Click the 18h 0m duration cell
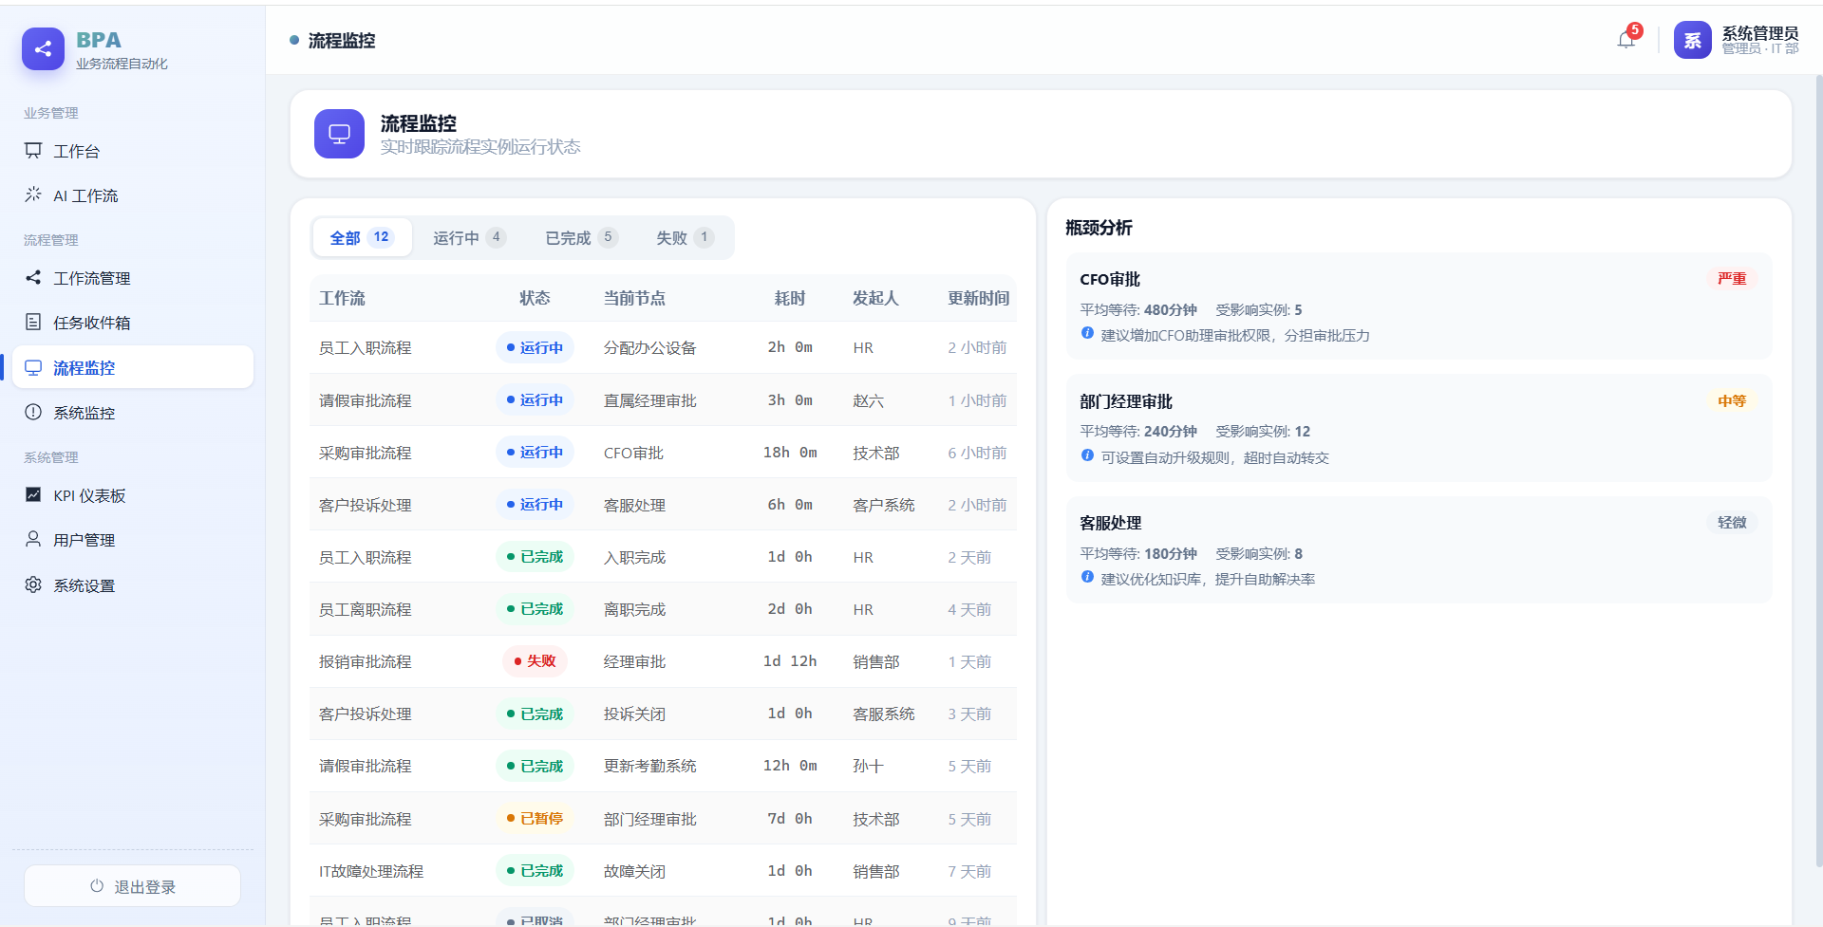Viewport: 1823px width, 927px height. pyautogui.click(x=790, y=453)
